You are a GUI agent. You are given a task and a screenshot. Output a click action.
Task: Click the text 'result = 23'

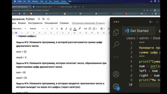(x=21, y=78)
